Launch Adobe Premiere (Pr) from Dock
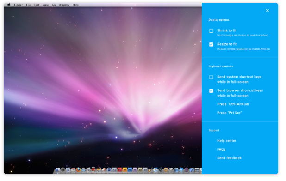The image size is (286, 181). (135, 170)
